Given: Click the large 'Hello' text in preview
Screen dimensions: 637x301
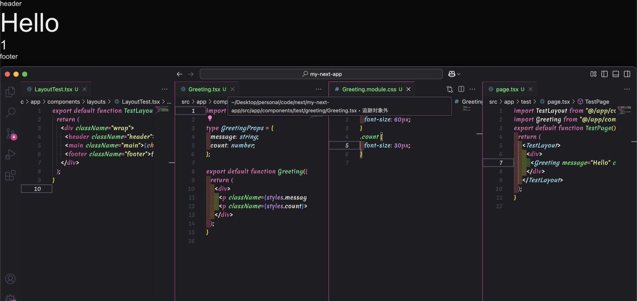Looking at the screenshot, I should pyautogui.click(x=30, y=23).
